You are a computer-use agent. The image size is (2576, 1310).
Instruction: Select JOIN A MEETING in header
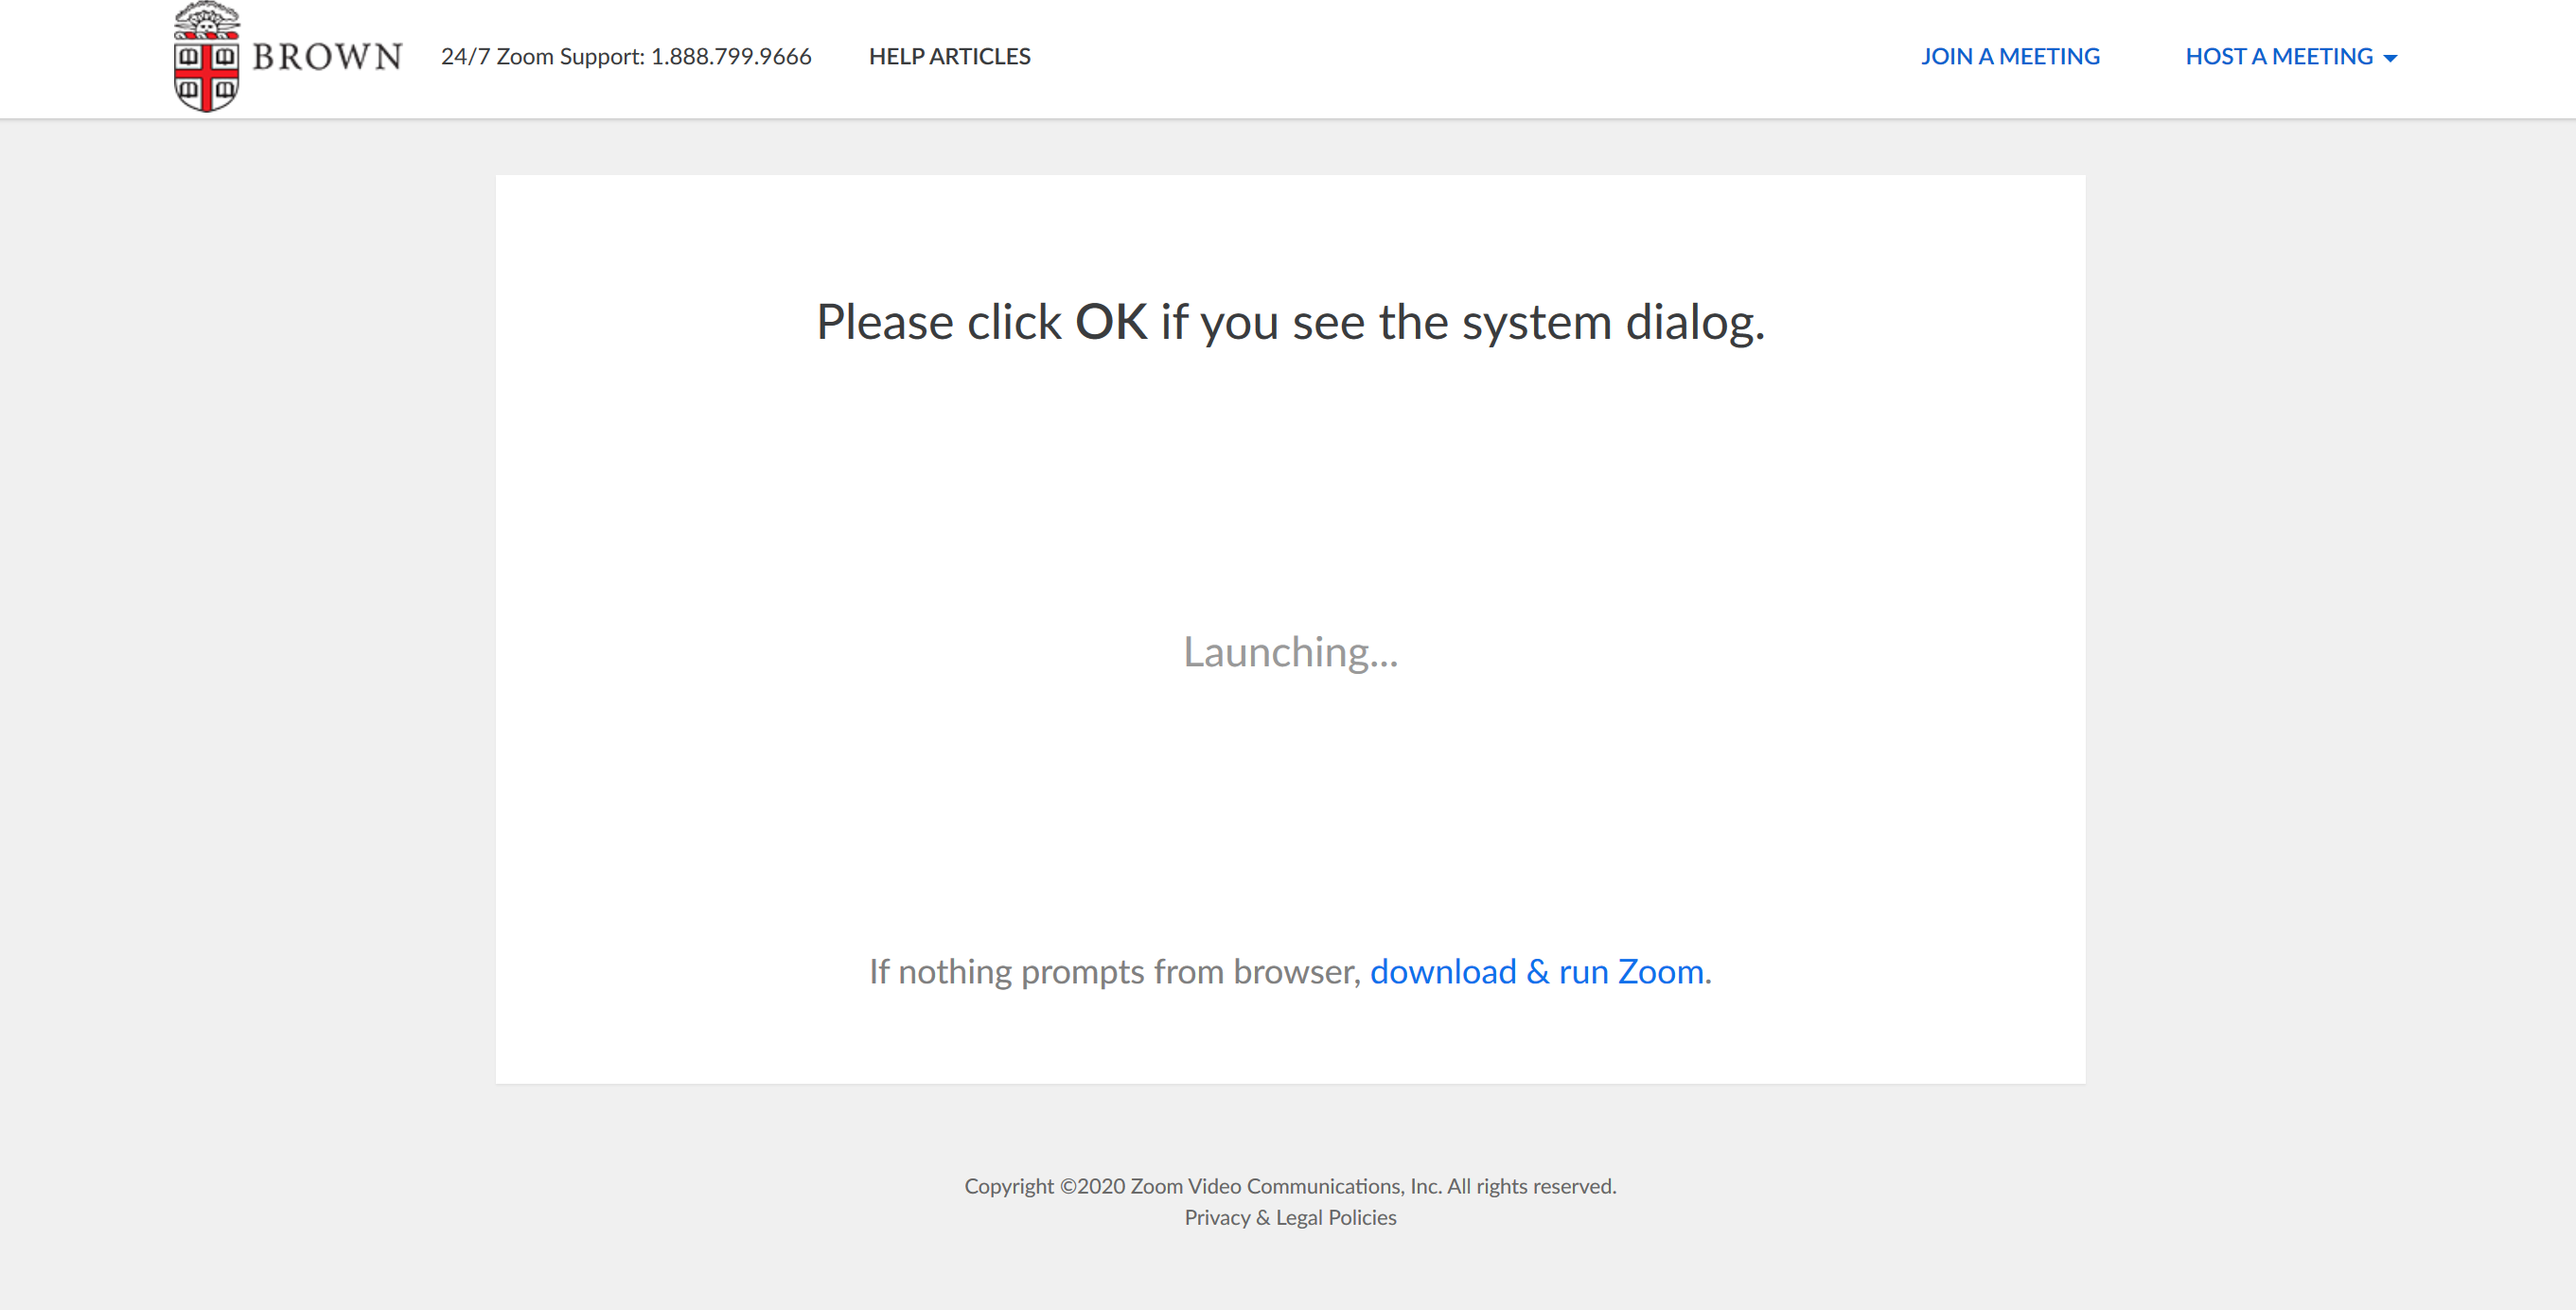pos(2009,57)
